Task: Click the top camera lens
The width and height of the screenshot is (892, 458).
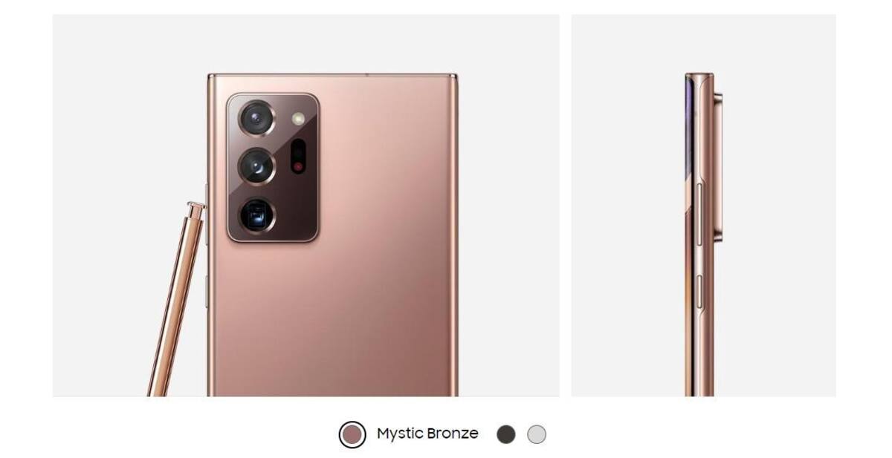Action: click(x=257, y=118)
